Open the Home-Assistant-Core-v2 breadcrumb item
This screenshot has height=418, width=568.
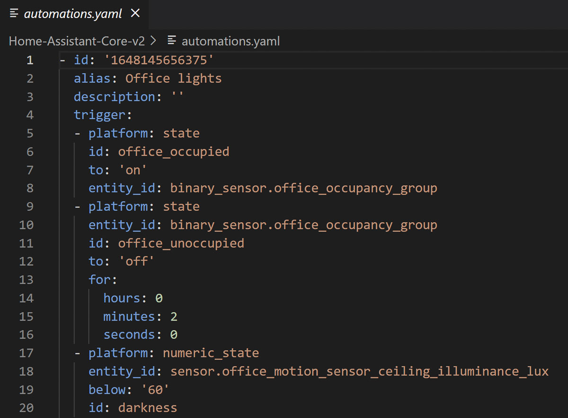(x=76, y=41)
